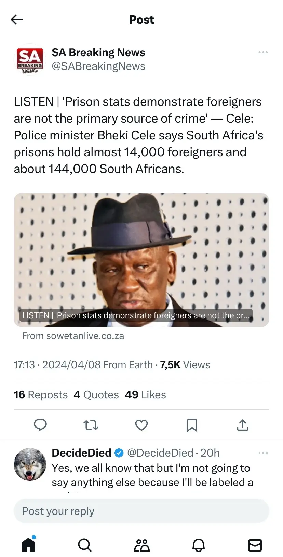Open the Search tab with the magnifier icon
Image resolution: width=283 pixels, height=557 pixels.
85,545
